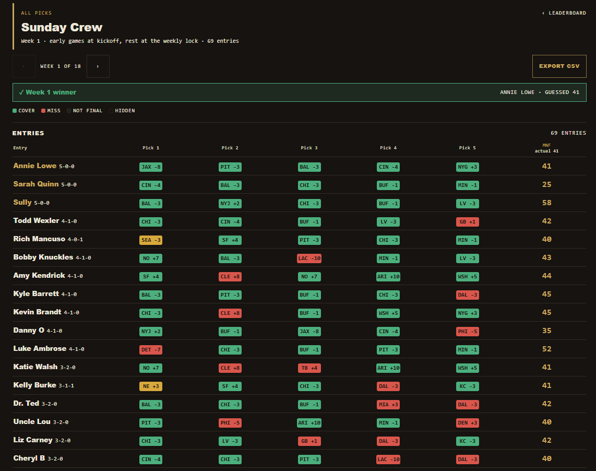
Task: Open Katie Walsh's entry
Action: pyautogui.click(x=35, y=367)
